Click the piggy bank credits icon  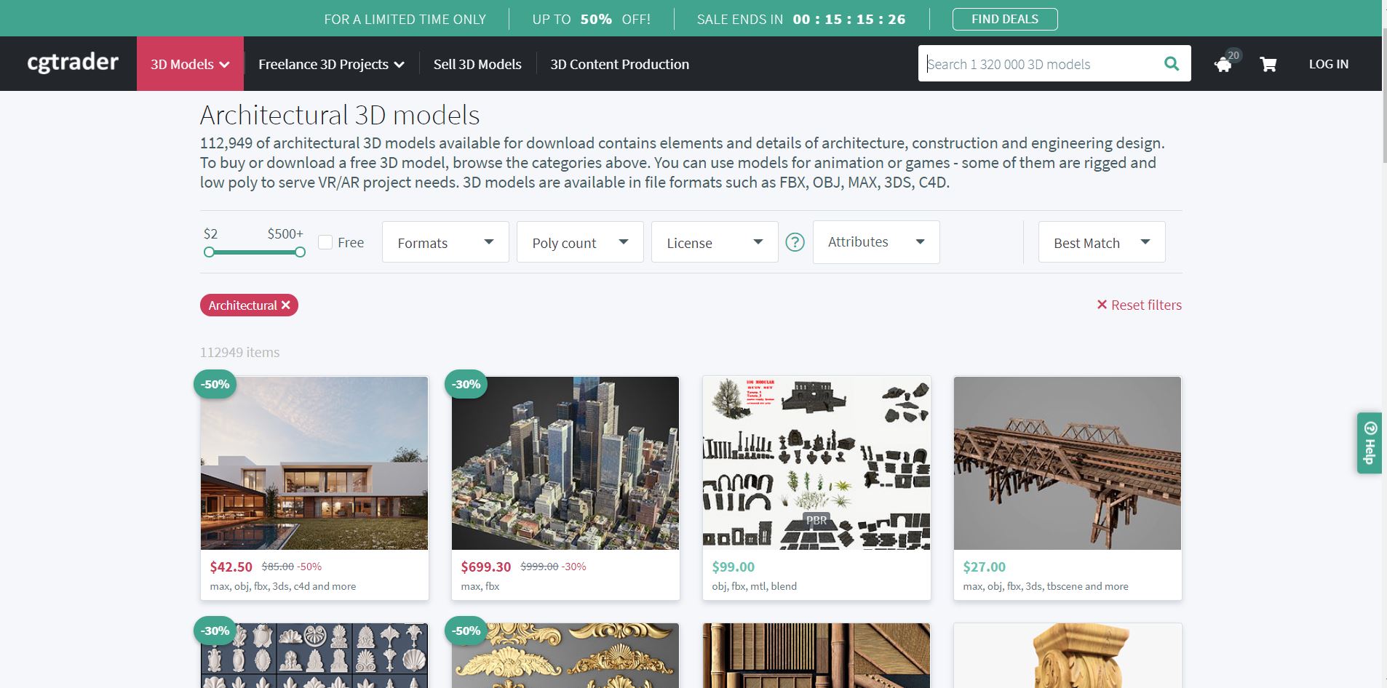click(x=1223, y=65)
